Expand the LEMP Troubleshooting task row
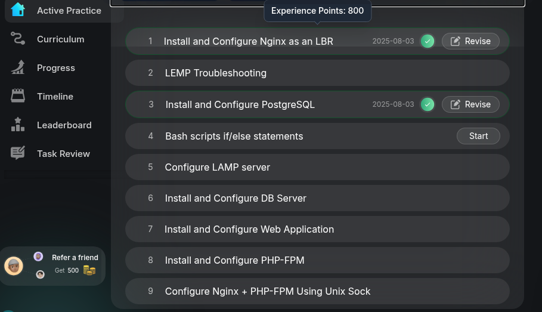The width and height of the screenshot is (542, 312). 317,73
